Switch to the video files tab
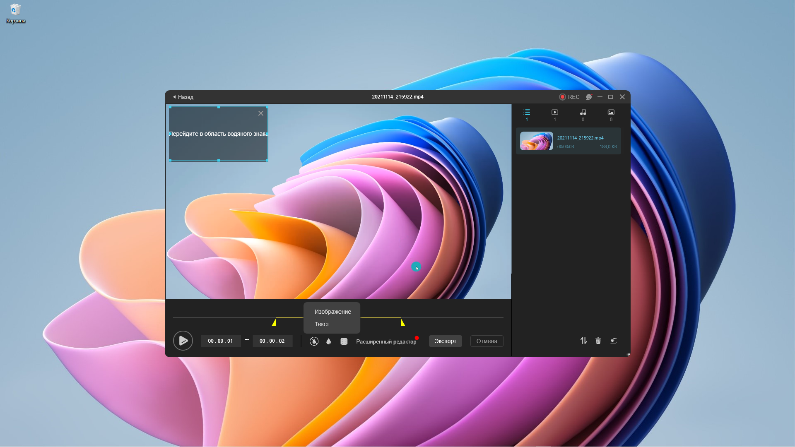The image size is (795, 447). coord(555,115)
